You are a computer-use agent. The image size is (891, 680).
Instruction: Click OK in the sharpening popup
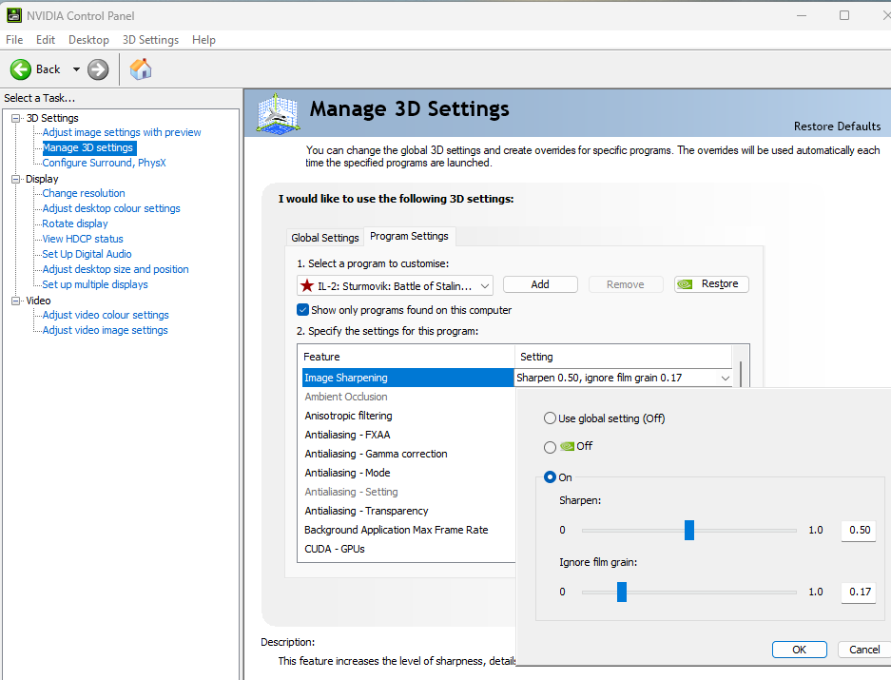click(x=799, y=650)
